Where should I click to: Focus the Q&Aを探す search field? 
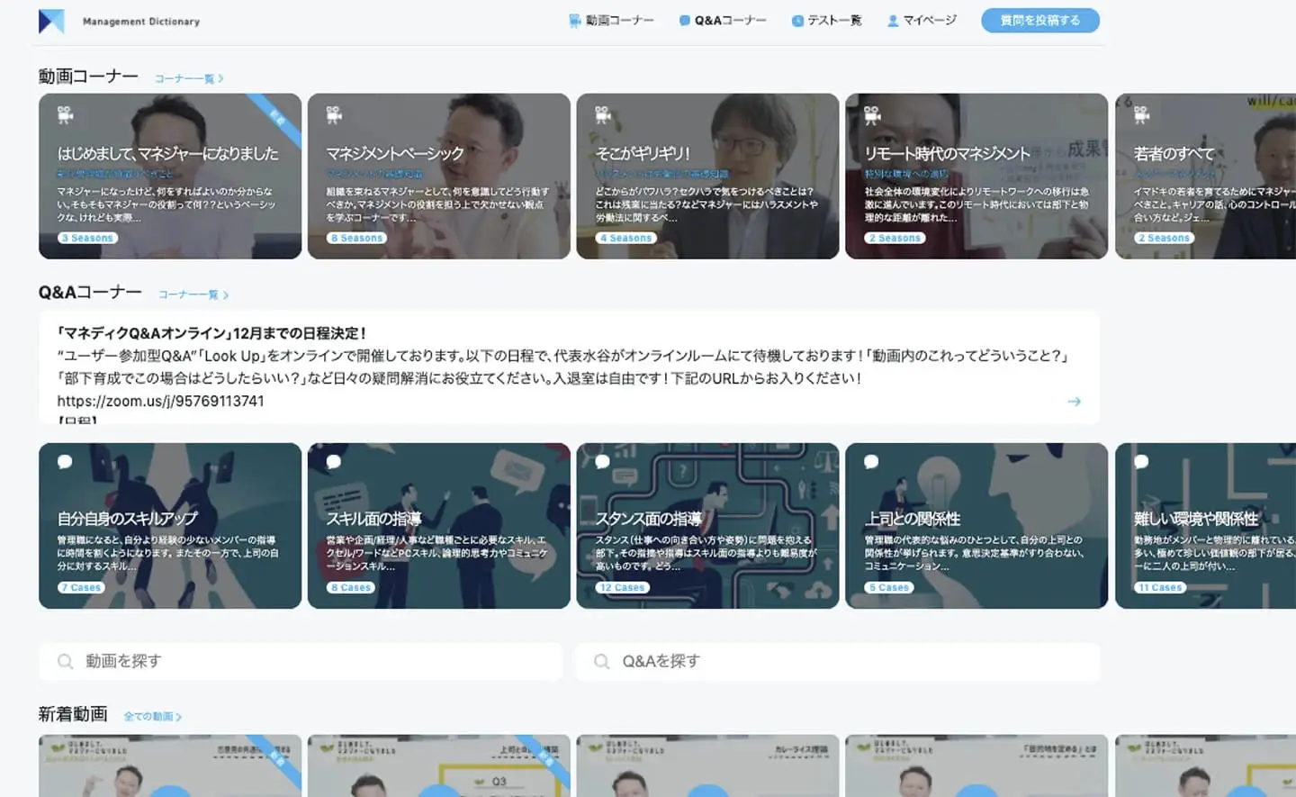(837, 662)
